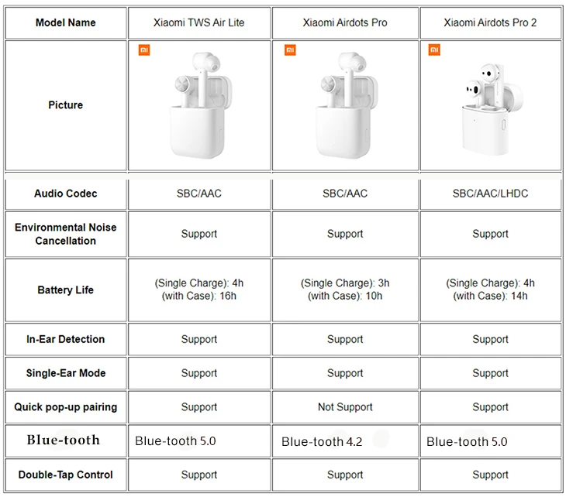Click the Model Name row label
Viewport: 566px width, 497px height.
66,22
